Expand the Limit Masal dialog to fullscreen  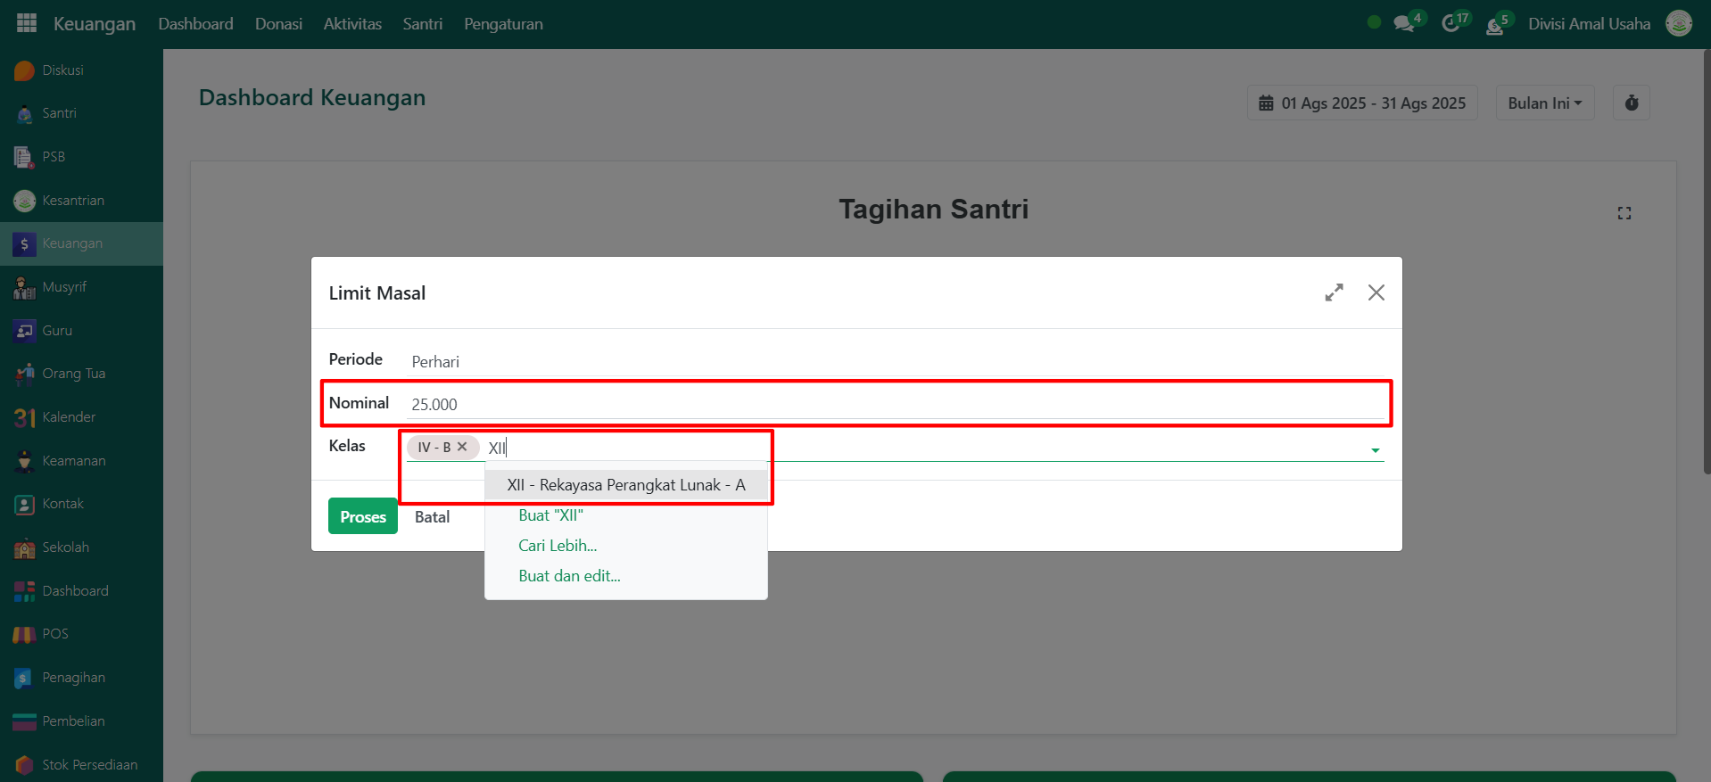(x=1334, y=292)
